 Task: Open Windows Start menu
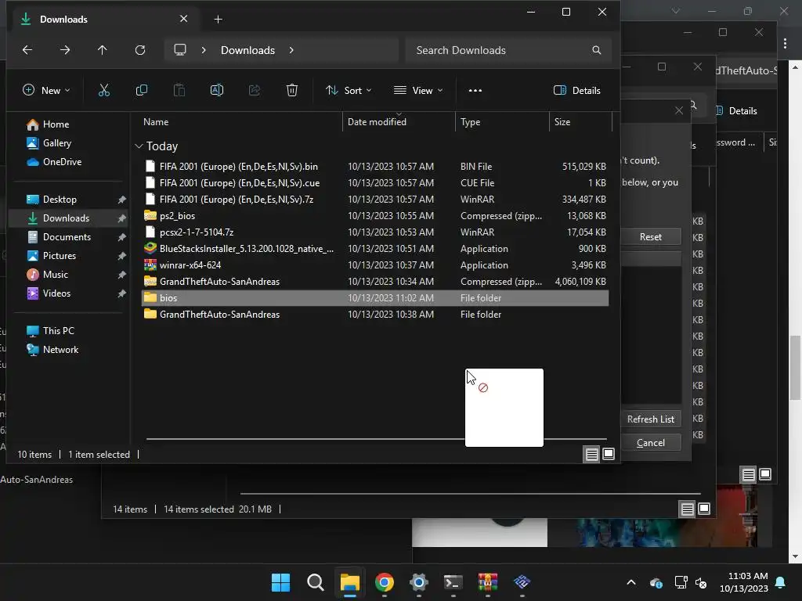click(x=281, y=582)
